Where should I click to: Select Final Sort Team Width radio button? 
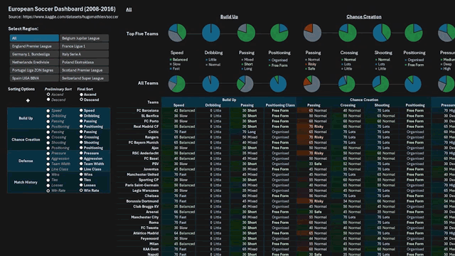(x=81, y=164)
